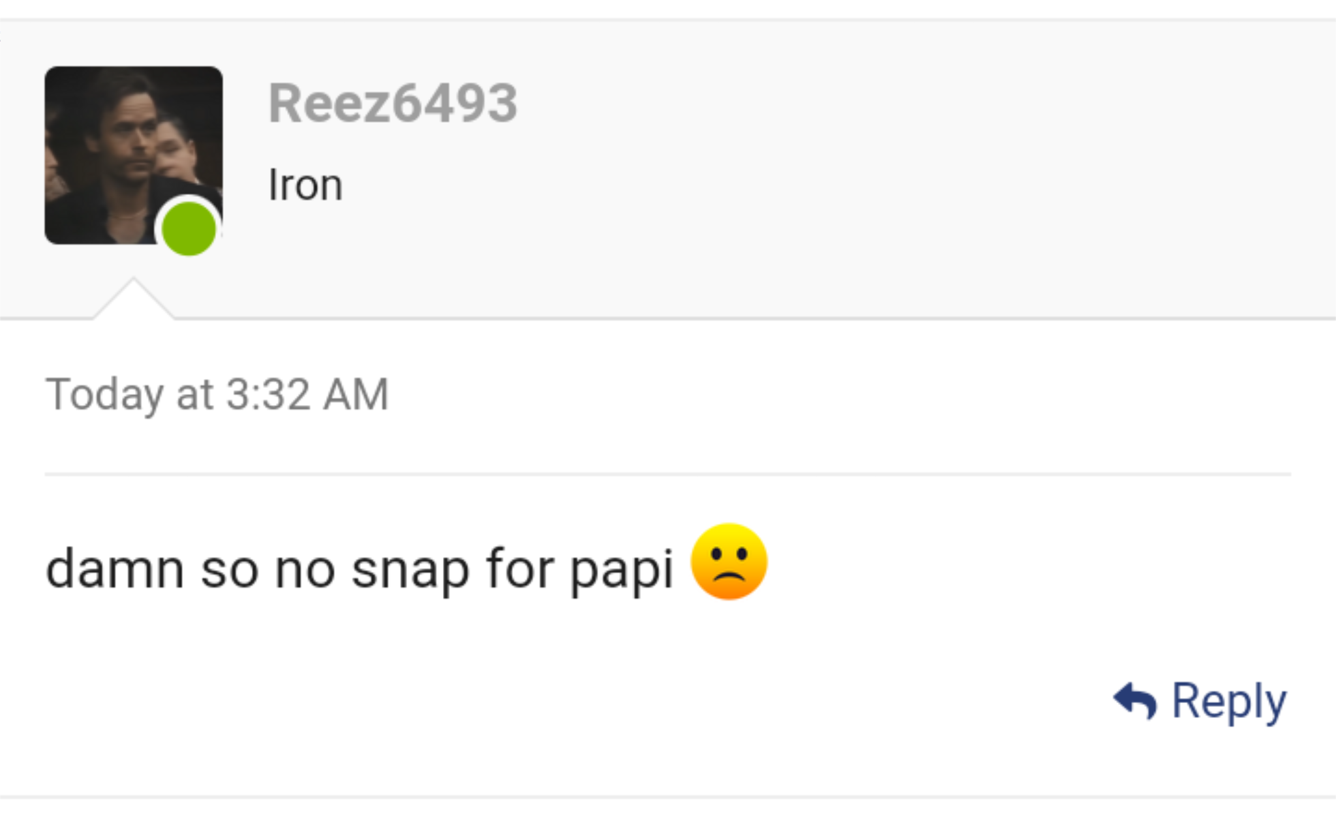Click the Iron rank title
This screenshot has width=1336, height=827.
tap(305, 185)
